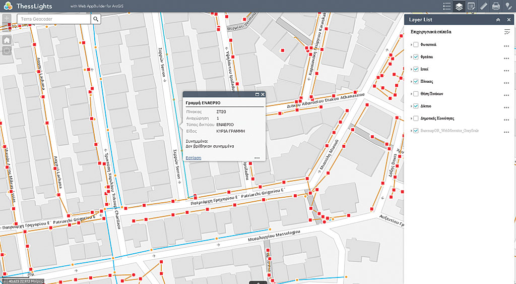The image size is (516, 284).
Task: Expand the Ιστοί layer tree arrow
Action: point(411,70)
